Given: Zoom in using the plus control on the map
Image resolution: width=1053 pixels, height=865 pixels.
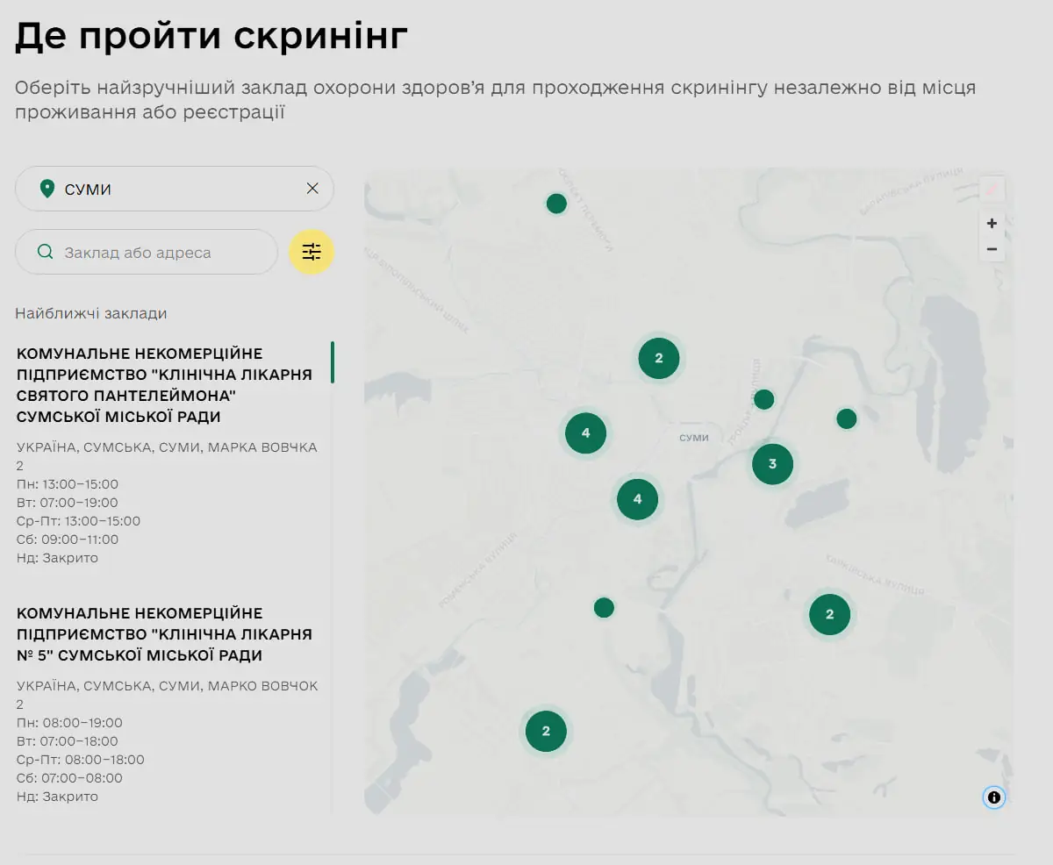Looking at the screenshot, I should click(x=992, y=224).
